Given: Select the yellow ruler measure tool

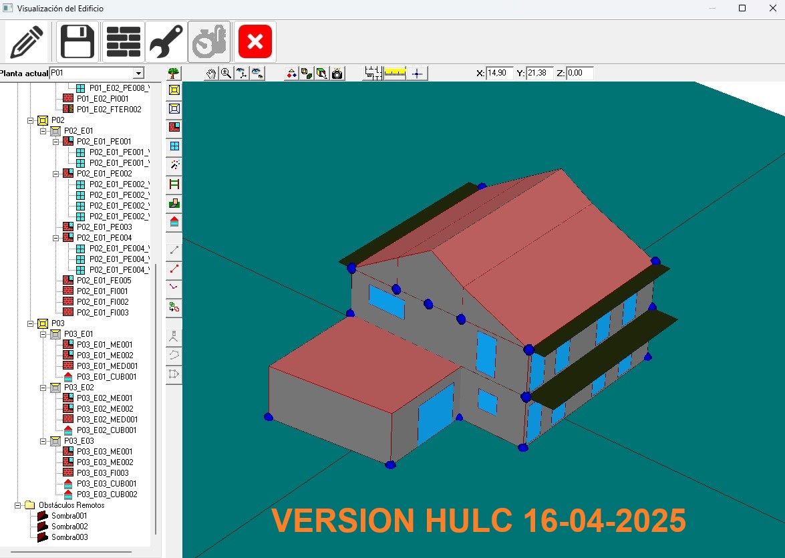Looking at the screenshot, I should click(x=395, y=74).
